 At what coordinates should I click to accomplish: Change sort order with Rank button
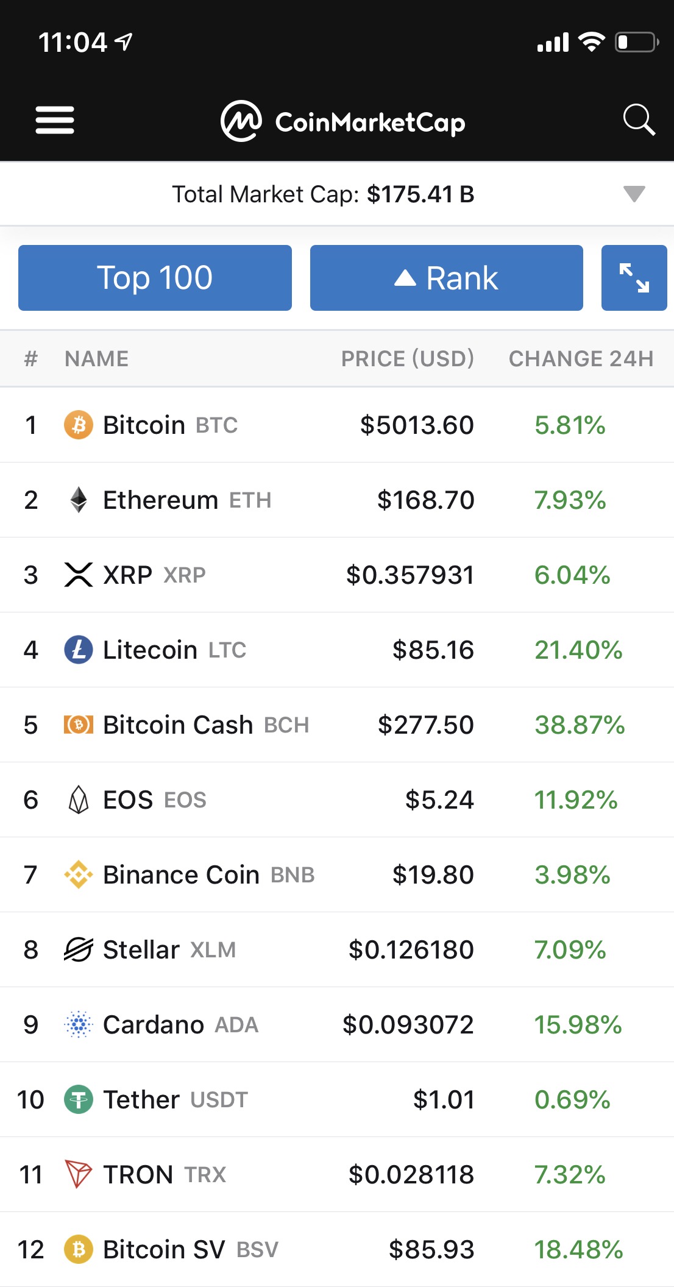point(447,278)
